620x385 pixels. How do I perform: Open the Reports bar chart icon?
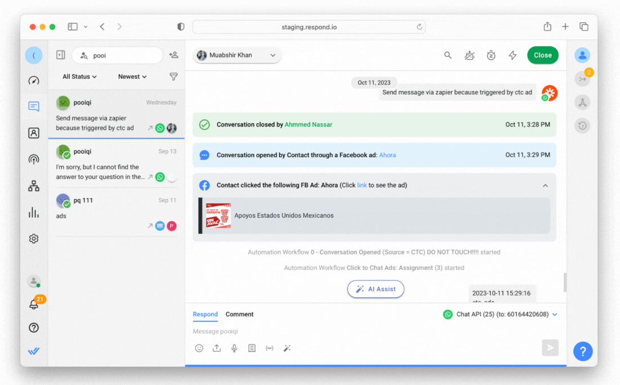[34, 212]
